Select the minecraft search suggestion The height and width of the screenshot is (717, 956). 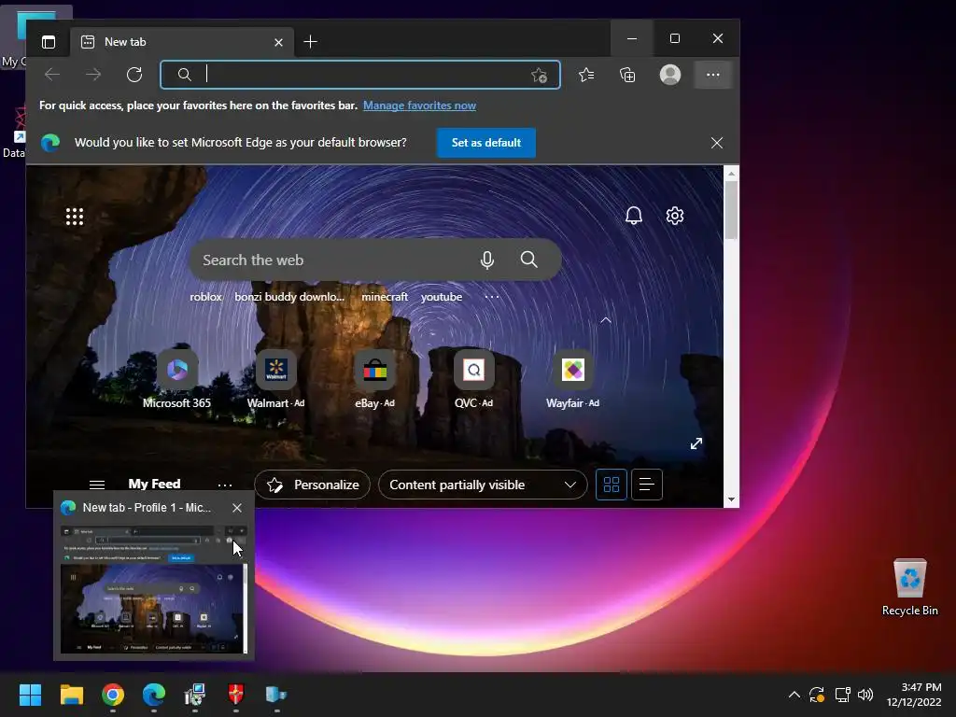[x=384, y=297]
